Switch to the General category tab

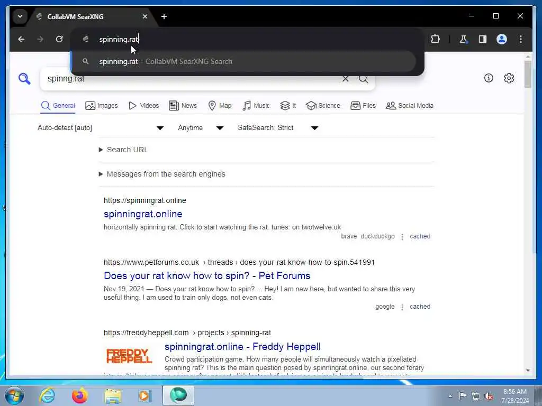point(58,106)
